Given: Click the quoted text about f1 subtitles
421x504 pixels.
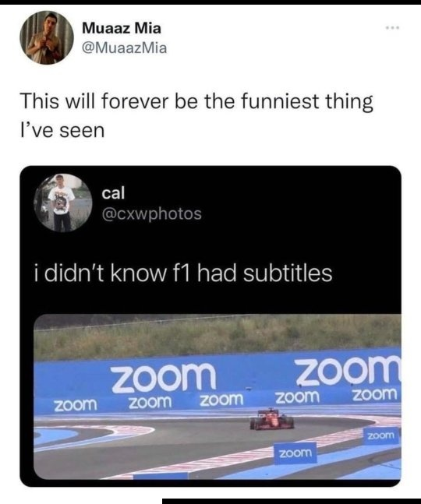Looking at the screenshot, I should (183, 273).
